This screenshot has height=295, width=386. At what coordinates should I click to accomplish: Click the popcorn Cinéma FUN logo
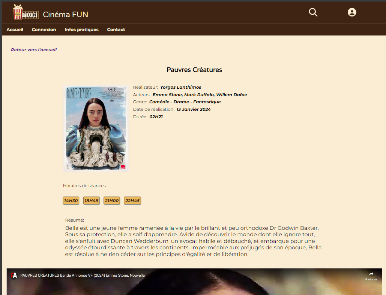click(26, 12)
